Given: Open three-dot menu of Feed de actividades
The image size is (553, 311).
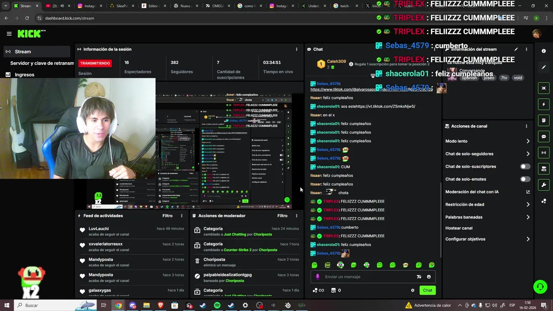Looking at the screenshot, I should coord(181,216).
